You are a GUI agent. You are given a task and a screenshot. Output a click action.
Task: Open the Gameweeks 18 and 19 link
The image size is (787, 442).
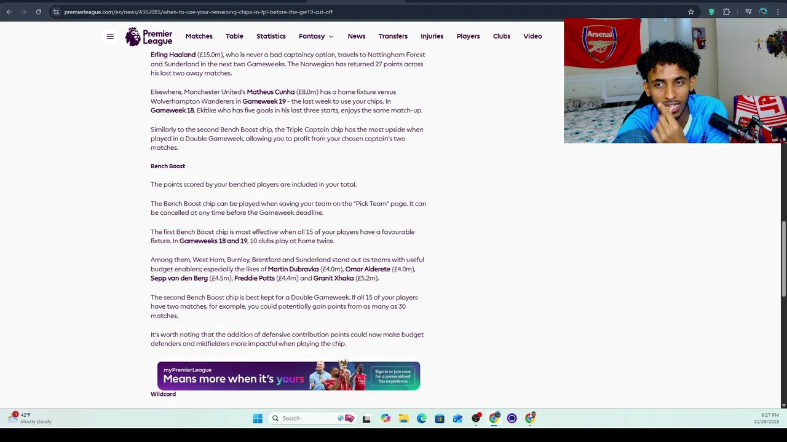coord(213,241)
